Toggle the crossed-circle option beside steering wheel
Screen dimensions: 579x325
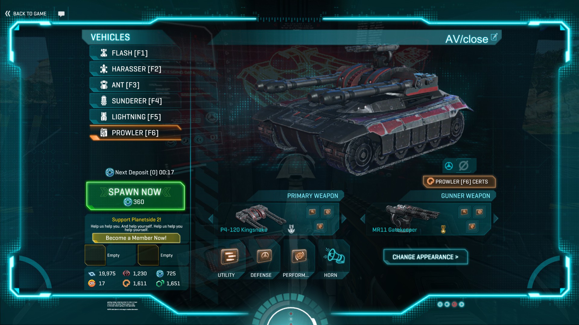pyautogui.click(x=464, y=166)
